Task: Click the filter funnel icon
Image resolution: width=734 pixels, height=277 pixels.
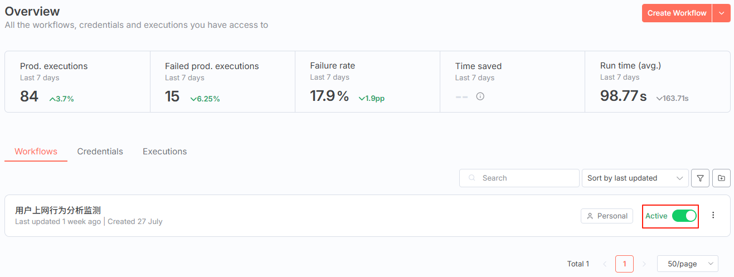Action: tap(700, 178)
